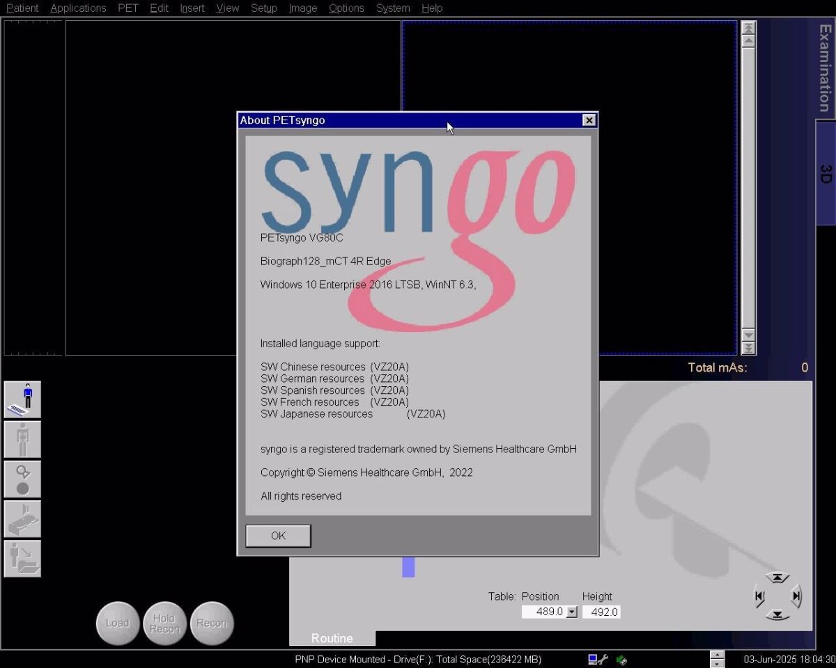
Task: Open the Options menu
Action: point(346,8)
